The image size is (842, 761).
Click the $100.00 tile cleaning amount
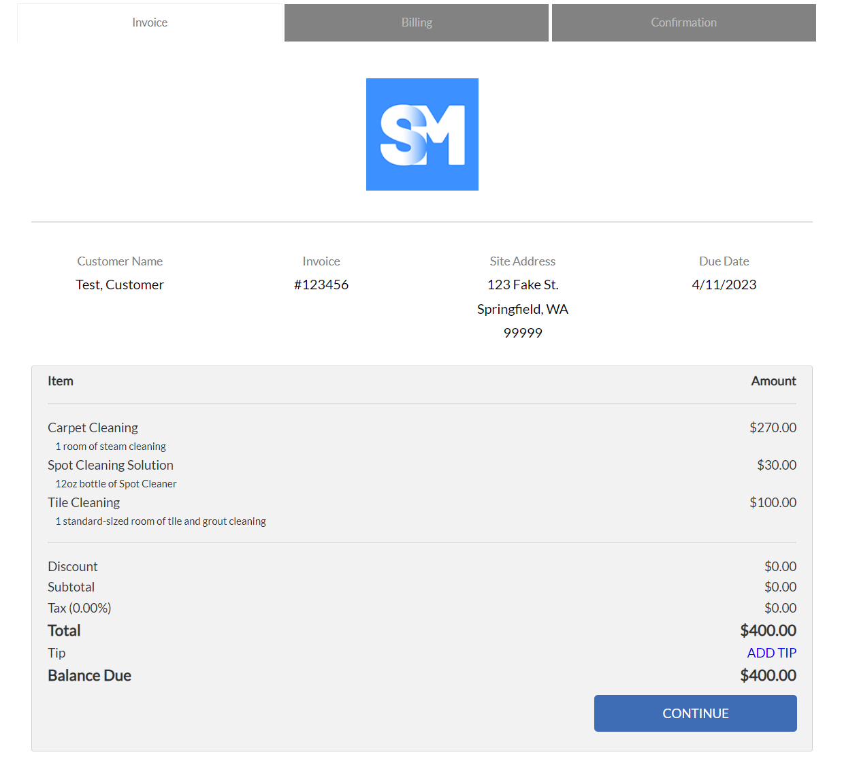click(773, 502)
